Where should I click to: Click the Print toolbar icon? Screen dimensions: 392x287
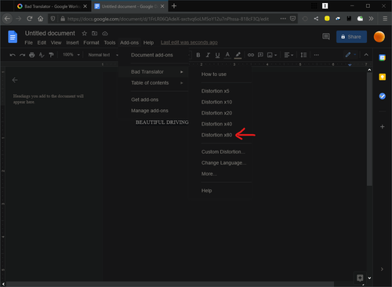pos(32,55)
